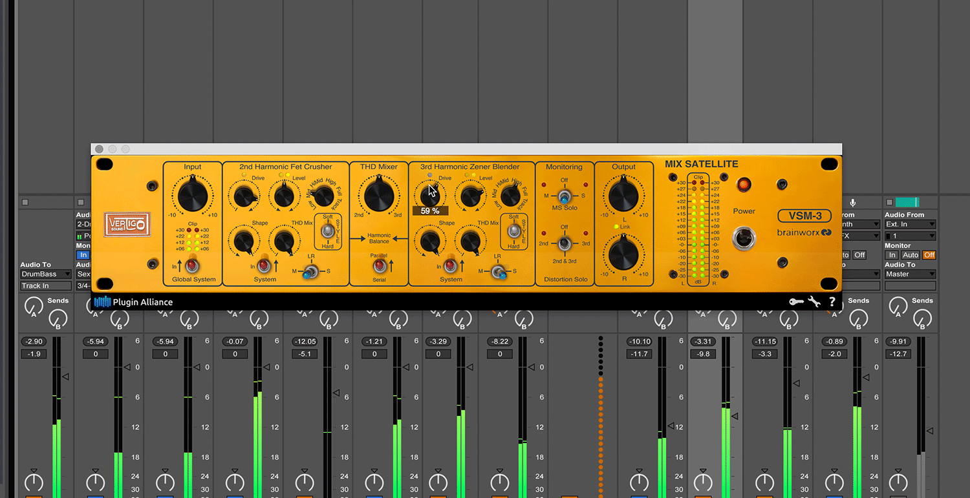The image size is (970, 498).
Task: Open the Master Audio To dropdown
Action: (x=910, y=274)
